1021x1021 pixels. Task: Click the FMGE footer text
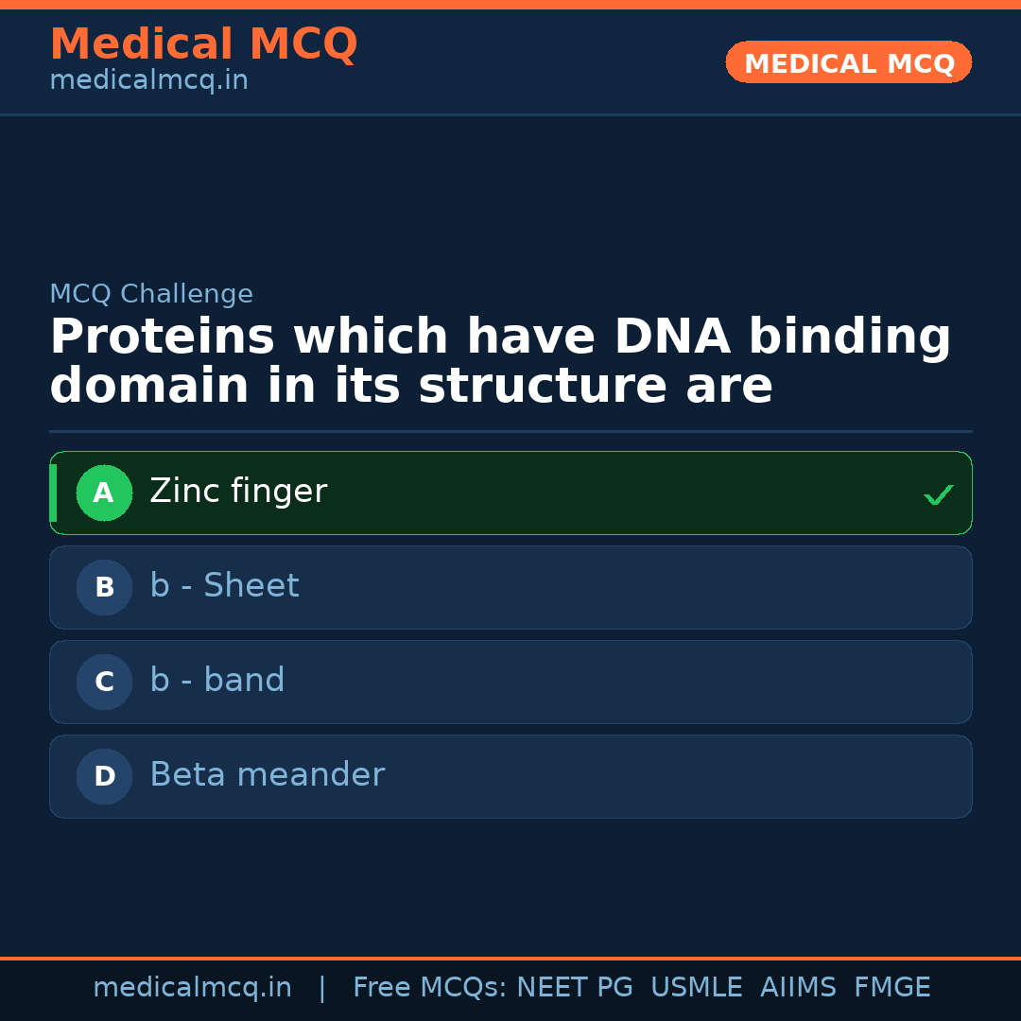coord(891,988)
